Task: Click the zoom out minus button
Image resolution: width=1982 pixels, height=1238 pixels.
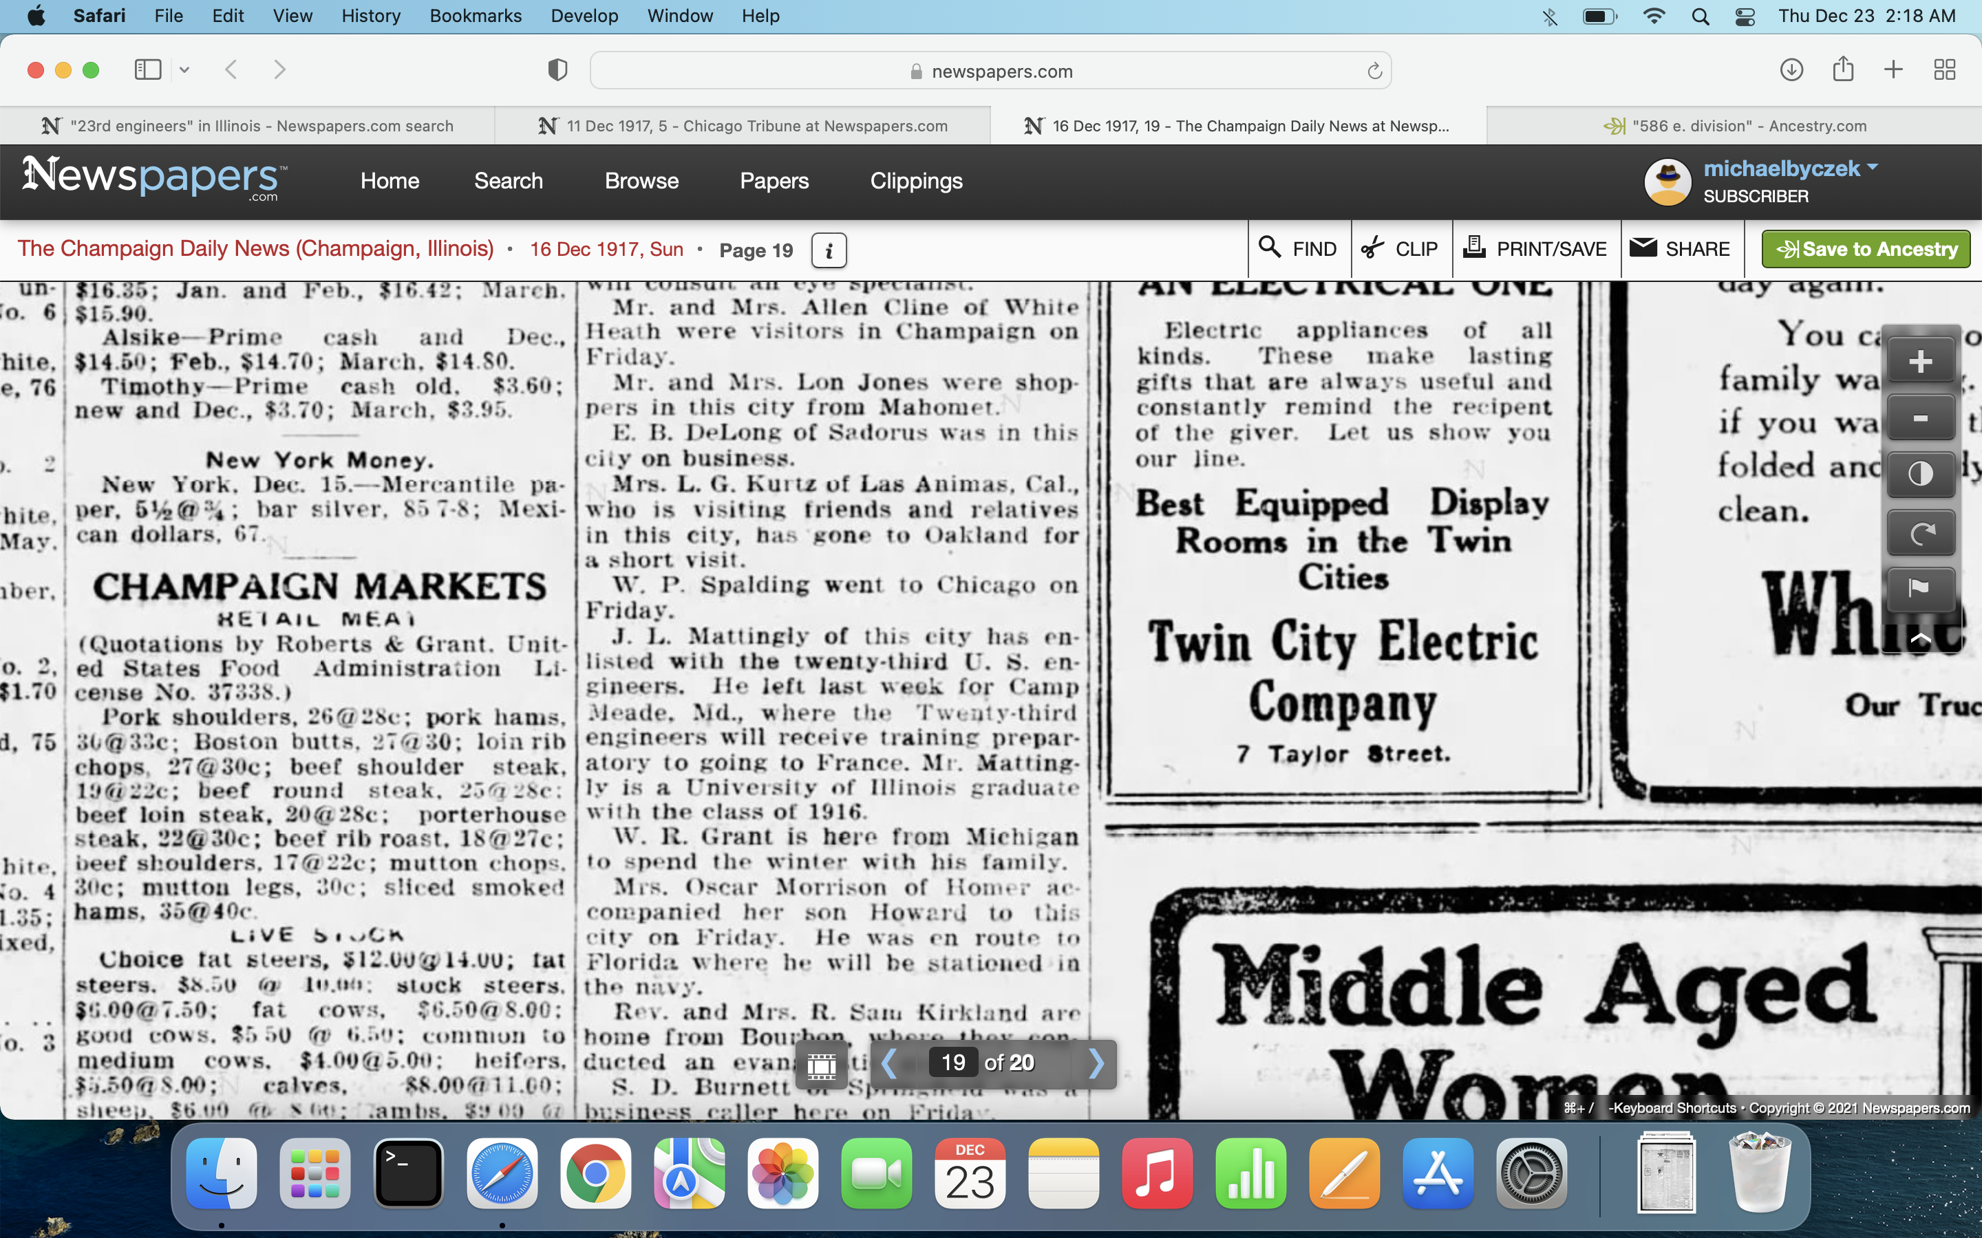Action: coord(1920,418)
